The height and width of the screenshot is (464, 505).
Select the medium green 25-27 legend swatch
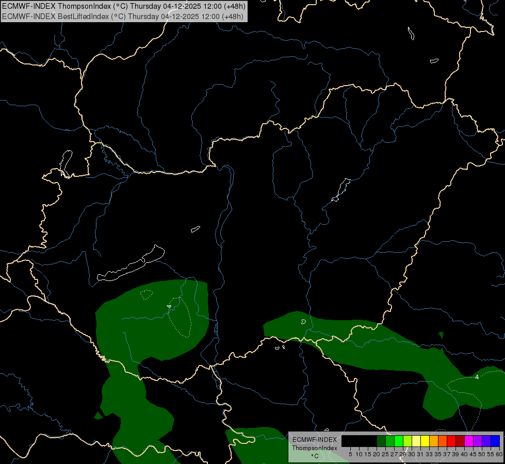[x=390, y=441]
